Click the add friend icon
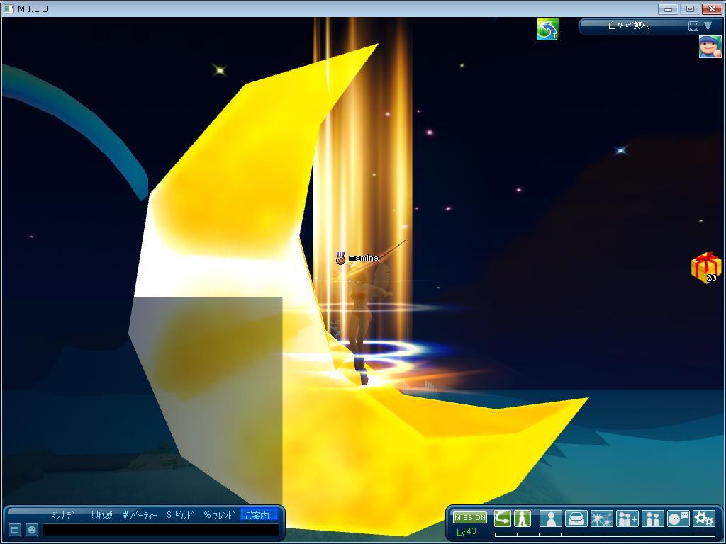Viewport: 726px width, 544px height. click(x=627, y=518)
